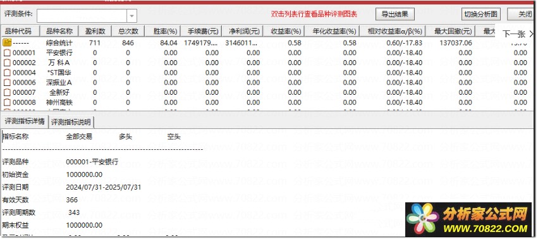
Task: Select the 评测指标详情 tab
Action: click(25, 121)
